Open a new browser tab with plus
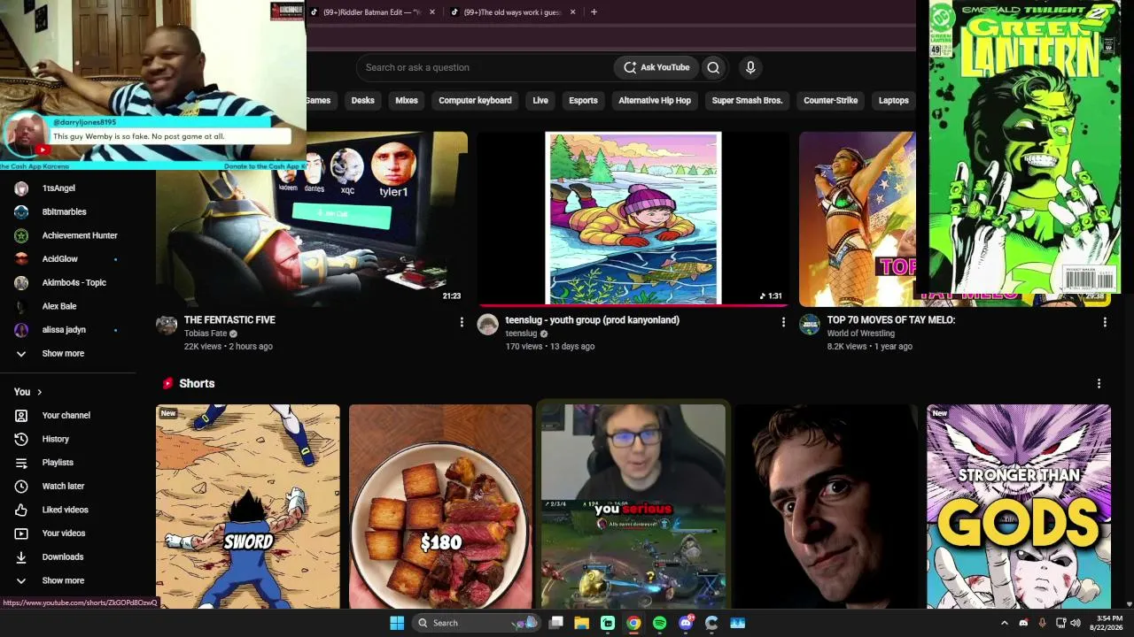1134x637 pixels. coord(594,12)
